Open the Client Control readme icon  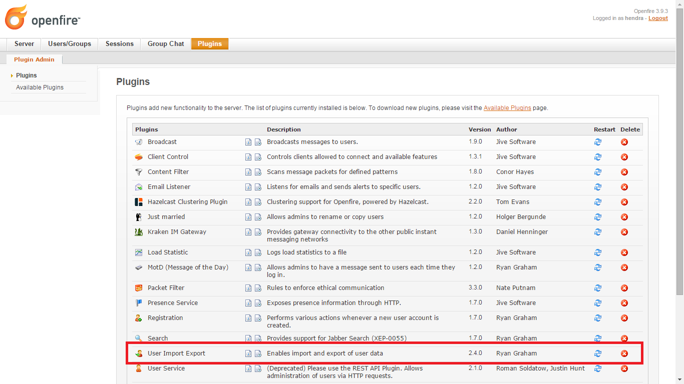(248, 157)
